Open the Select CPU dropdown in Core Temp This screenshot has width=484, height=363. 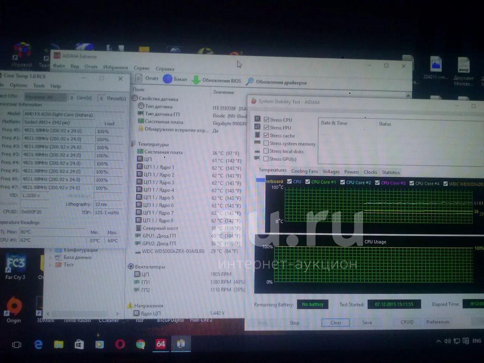tap(45, 97)
